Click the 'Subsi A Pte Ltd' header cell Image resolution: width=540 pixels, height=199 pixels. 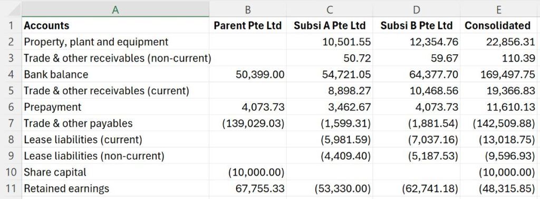click(330, 25)
